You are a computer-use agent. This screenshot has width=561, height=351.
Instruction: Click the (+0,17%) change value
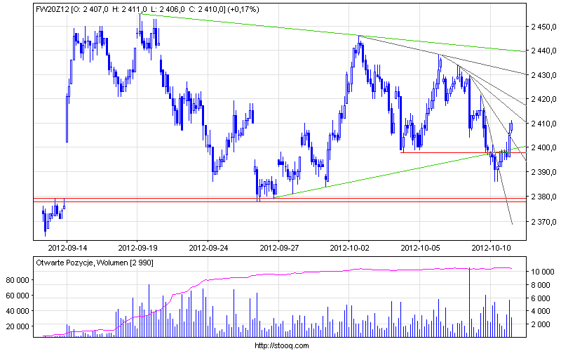point(243,9)
